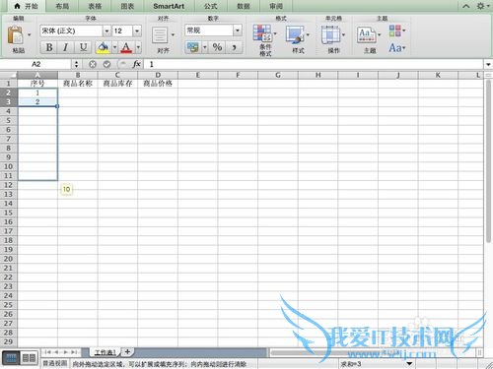Go to the next sheet
The width and height of the screenshot is (493, 369).
click(65, 352)
